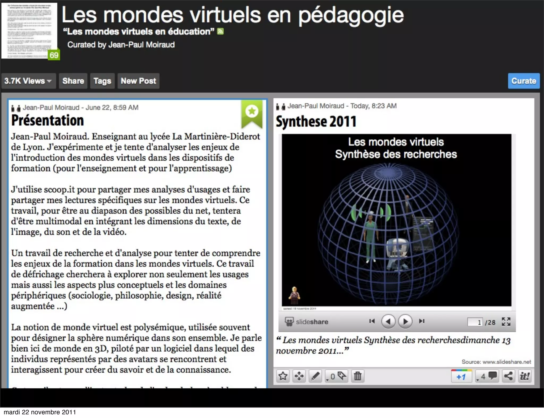Screen dimensions: 544x418
Task: Click 'Jean-Paul Moiraud - June 22, 8:59 AM' byline
Action: [80, 107]
